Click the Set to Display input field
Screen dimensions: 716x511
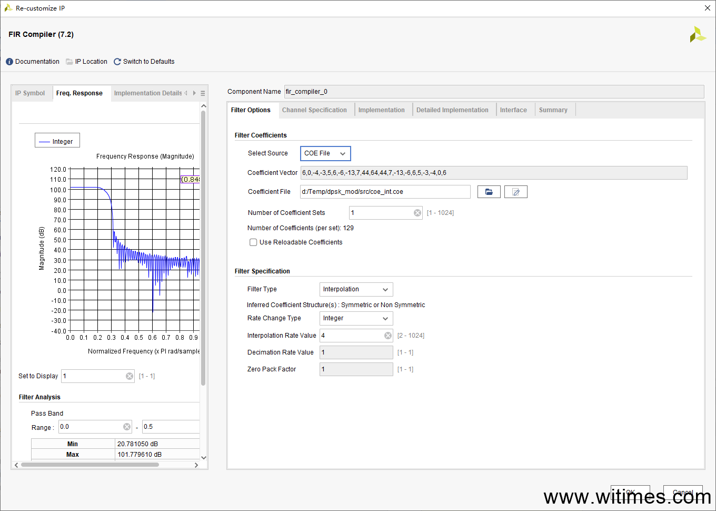[98, 376]
